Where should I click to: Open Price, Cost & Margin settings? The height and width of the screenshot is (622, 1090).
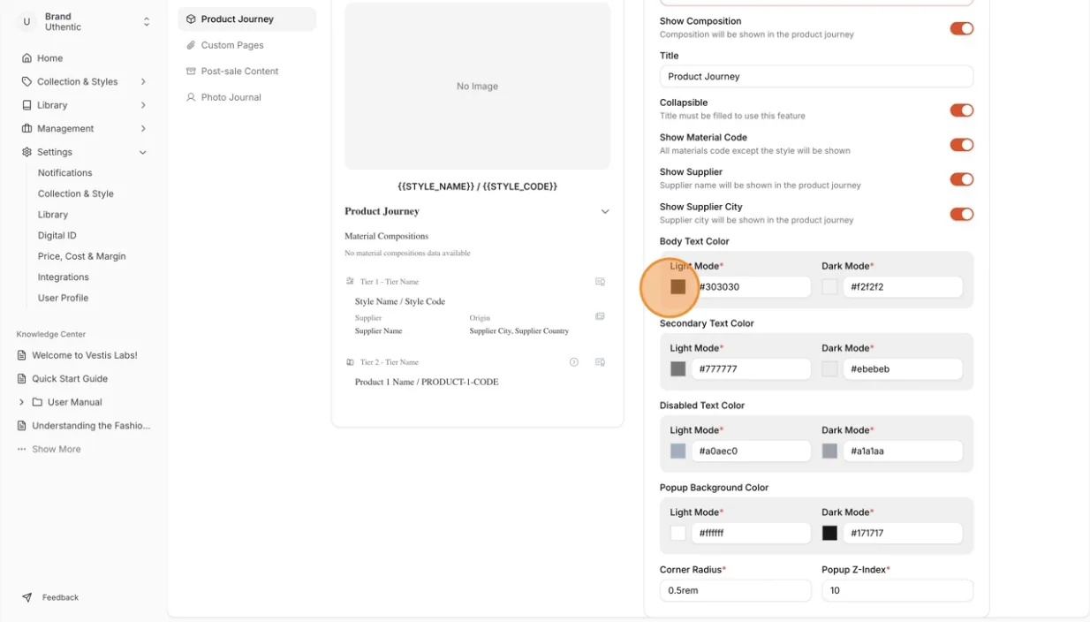pos(82,256)
